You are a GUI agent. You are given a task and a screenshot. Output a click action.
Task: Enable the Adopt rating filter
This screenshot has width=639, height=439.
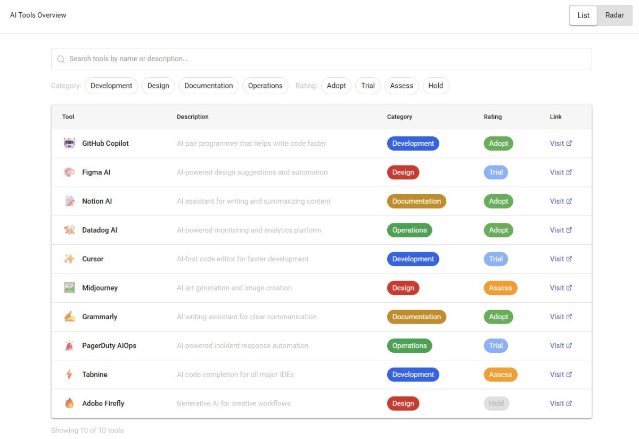[x=336, y=85]
